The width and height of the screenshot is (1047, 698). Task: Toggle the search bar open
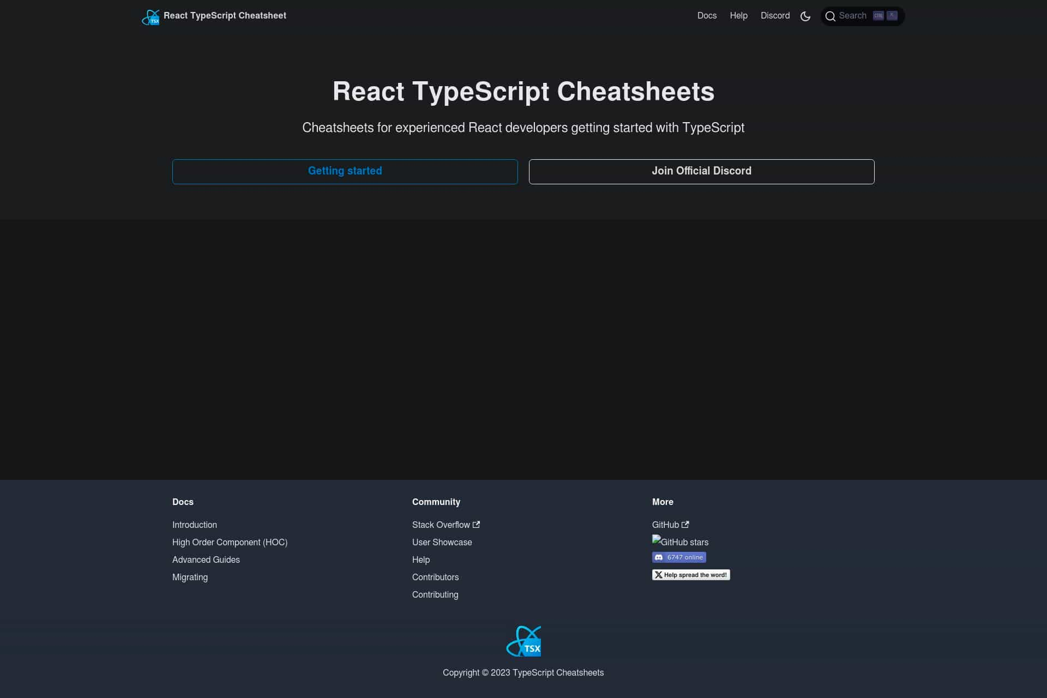click(862, 16)
